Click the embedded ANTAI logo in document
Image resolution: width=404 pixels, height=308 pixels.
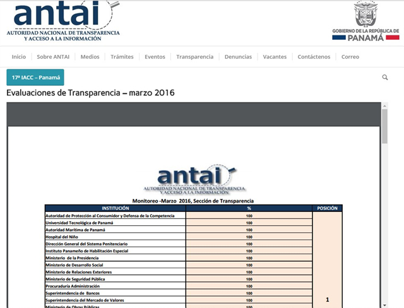pos(195,179)
